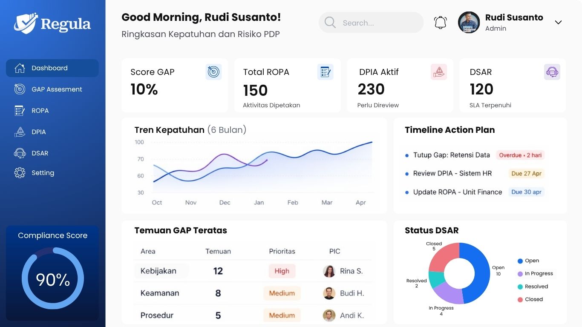Select the Dashboard item in the sidebar
This screenshot has width=582, height=327.
tap(49, 68)
